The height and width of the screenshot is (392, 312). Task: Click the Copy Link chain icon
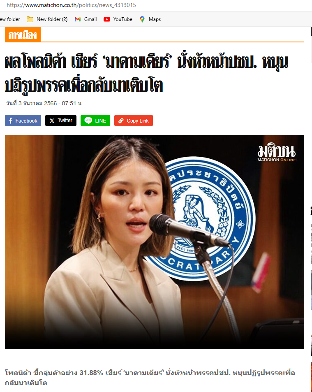click(121, 121)
